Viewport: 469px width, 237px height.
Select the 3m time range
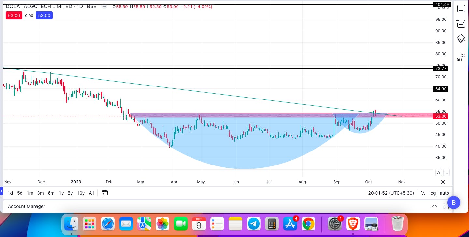coord(40,193)
